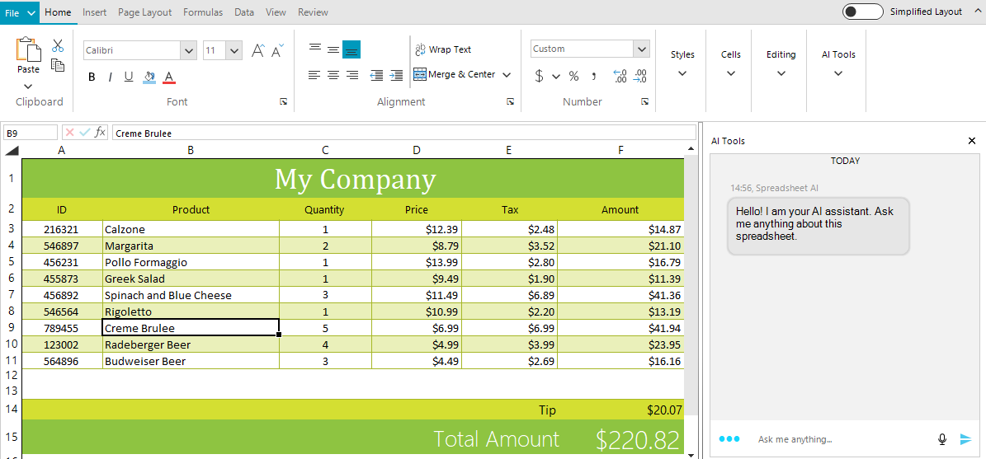
Task: Center text horizontally
Action: click(333, 75)
